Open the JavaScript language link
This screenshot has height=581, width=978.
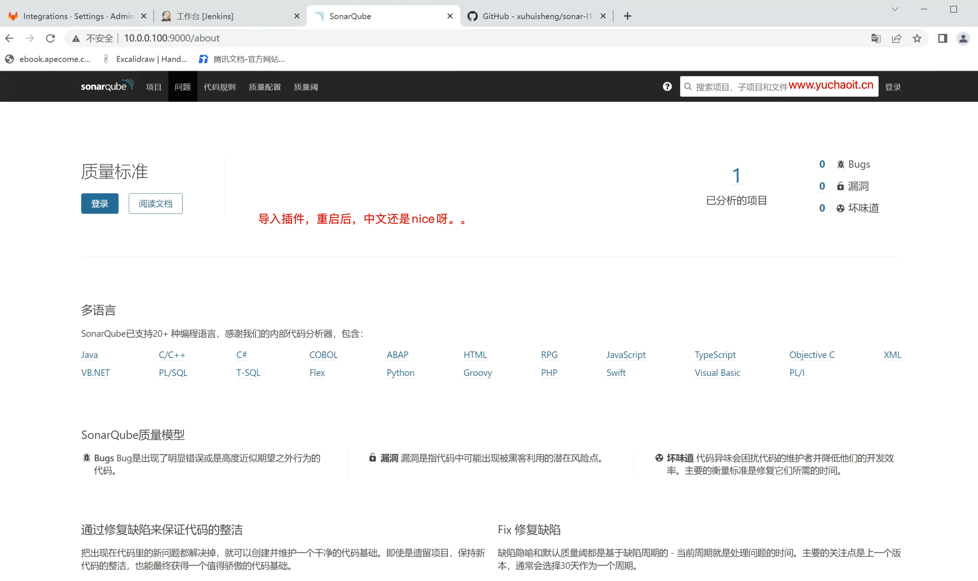(626, 355)
